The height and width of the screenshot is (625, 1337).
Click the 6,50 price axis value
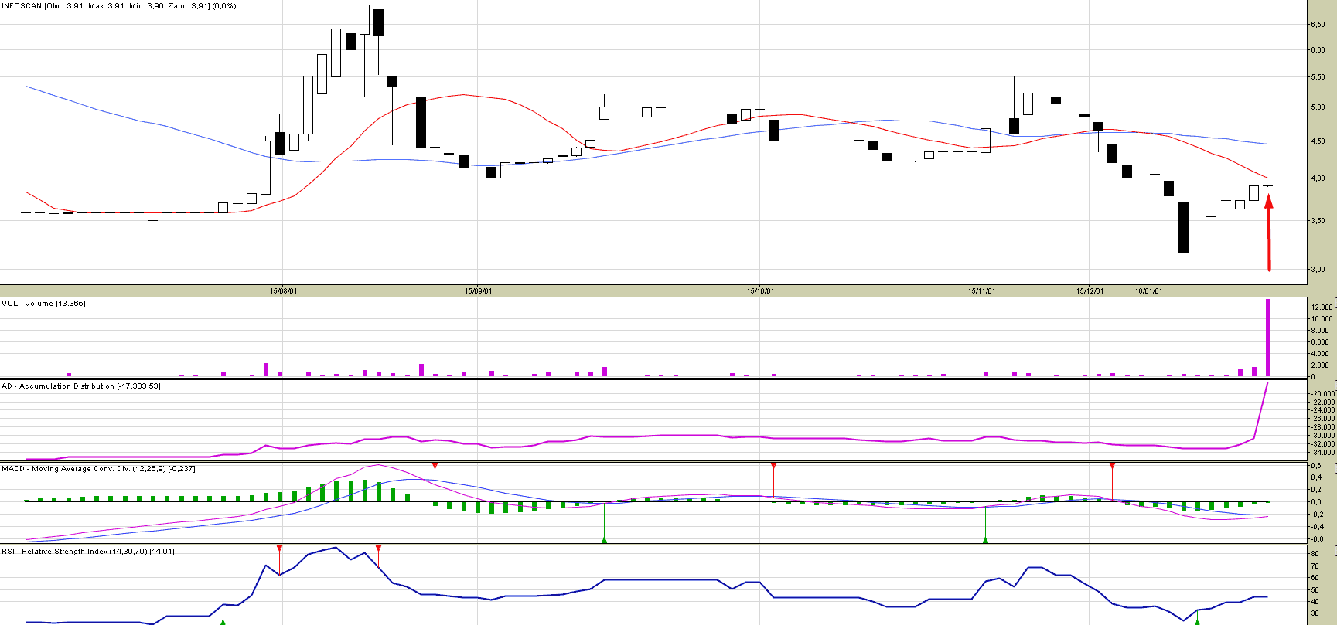1318,25
